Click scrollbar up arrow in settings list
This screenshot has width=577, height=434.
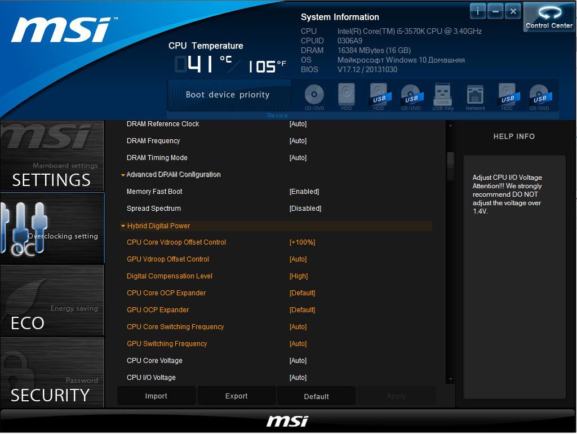tap(450, 126)
